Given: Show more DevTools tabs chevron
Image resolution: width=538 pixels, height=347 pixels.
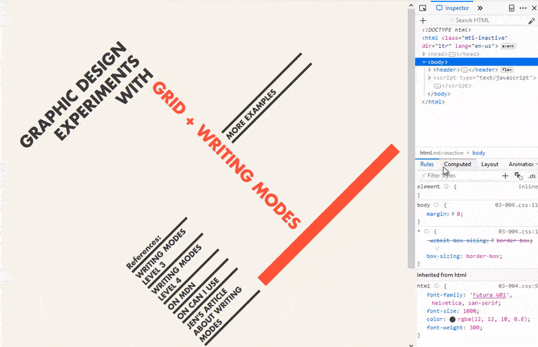Looking at the screenshot, I should (480, 8).
